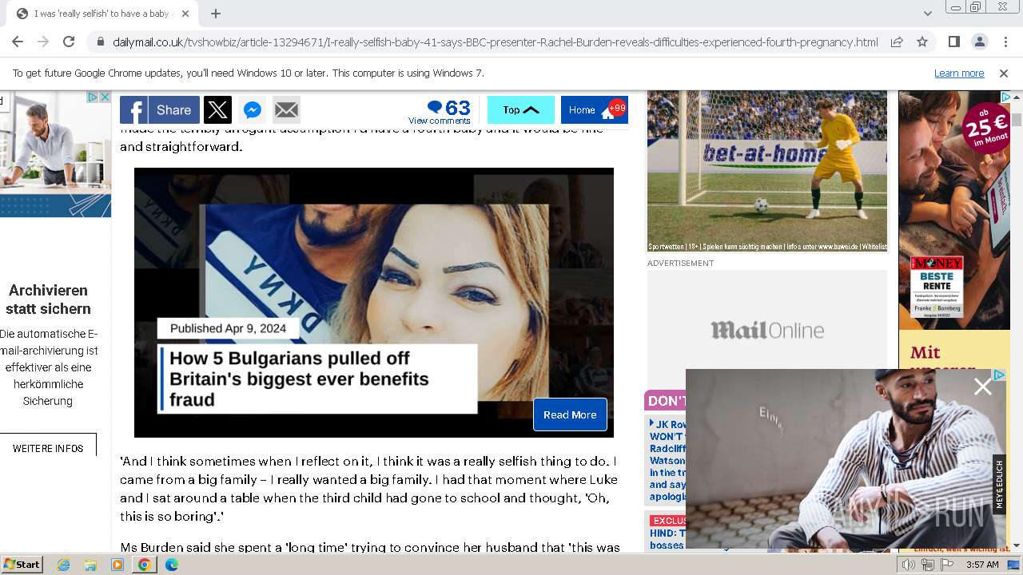Reload the current page
The image size is (1023, 575).
coord(69,42)
